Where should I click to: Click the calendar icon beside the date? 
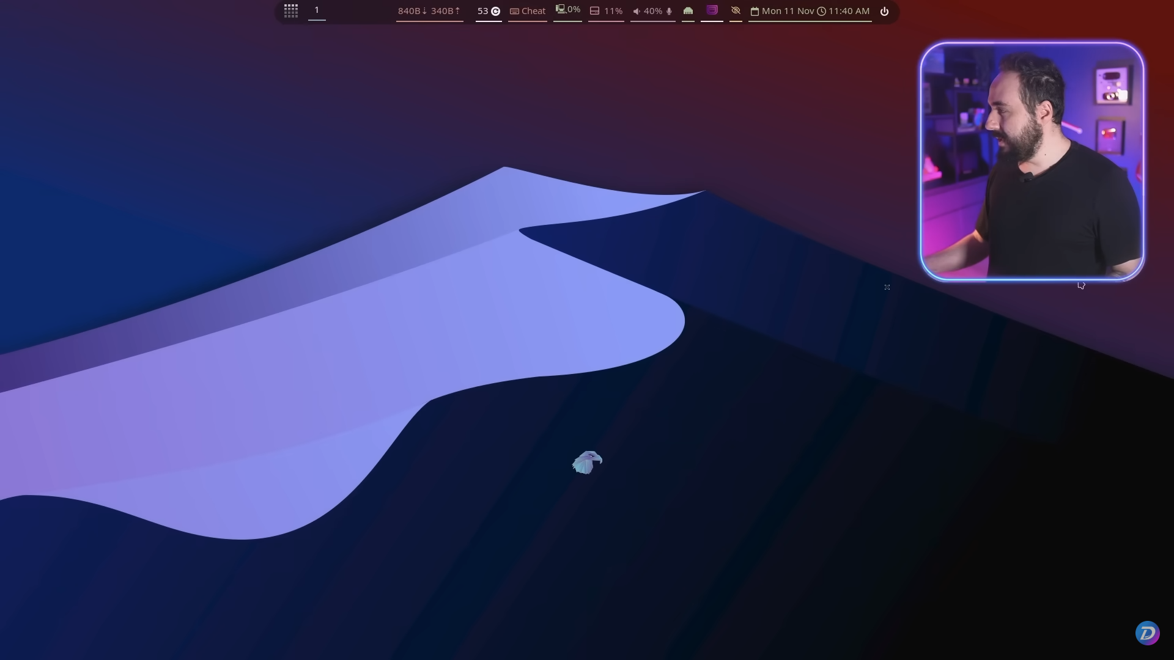click(x=755, y=10)
